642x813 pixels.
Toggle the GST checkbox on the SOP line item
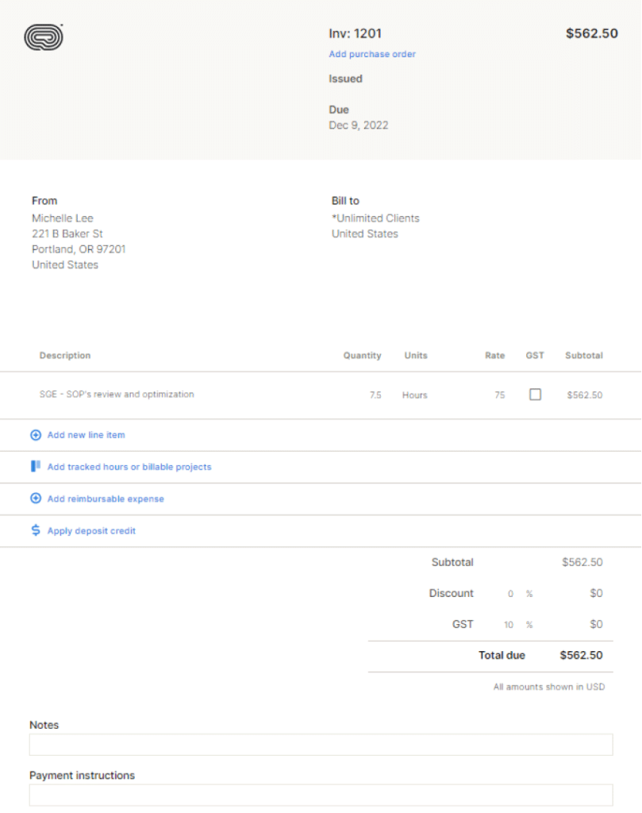(x=534, y=394)
